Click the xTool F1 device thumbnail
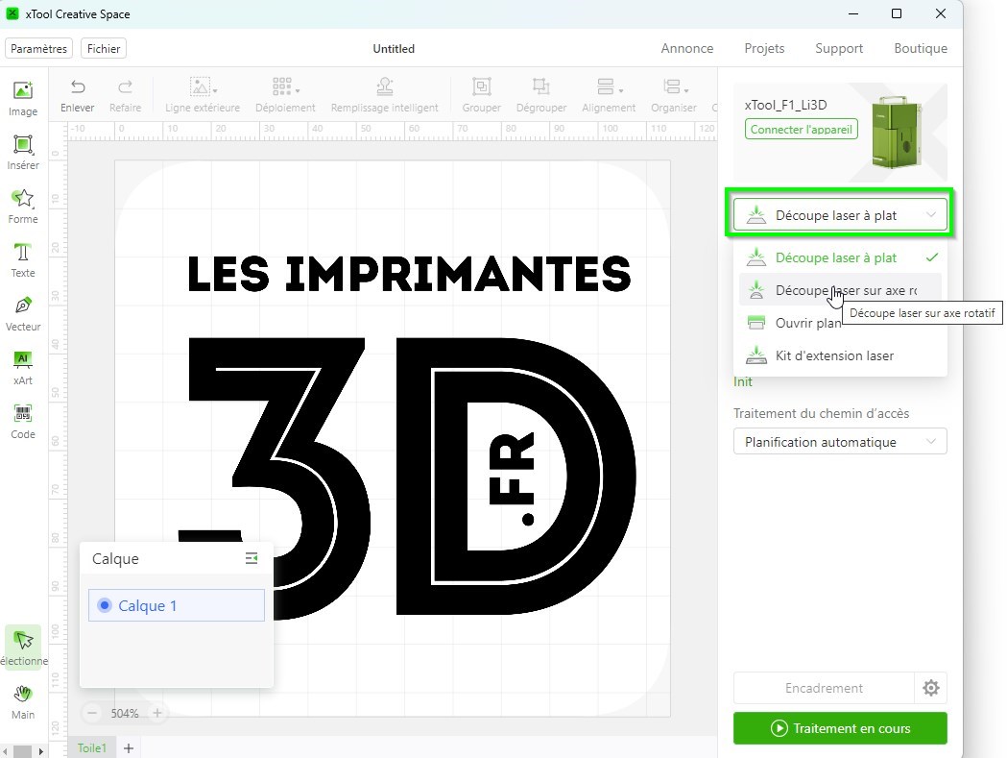1007x758 pixels. pyautogui.click(x=898, y=132)
